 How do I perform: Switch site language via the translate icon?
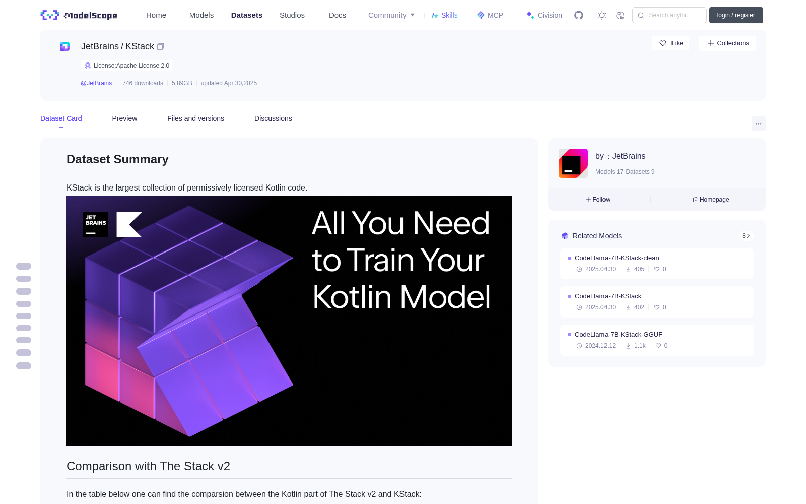pyautogui.click(x=620, y=15)
